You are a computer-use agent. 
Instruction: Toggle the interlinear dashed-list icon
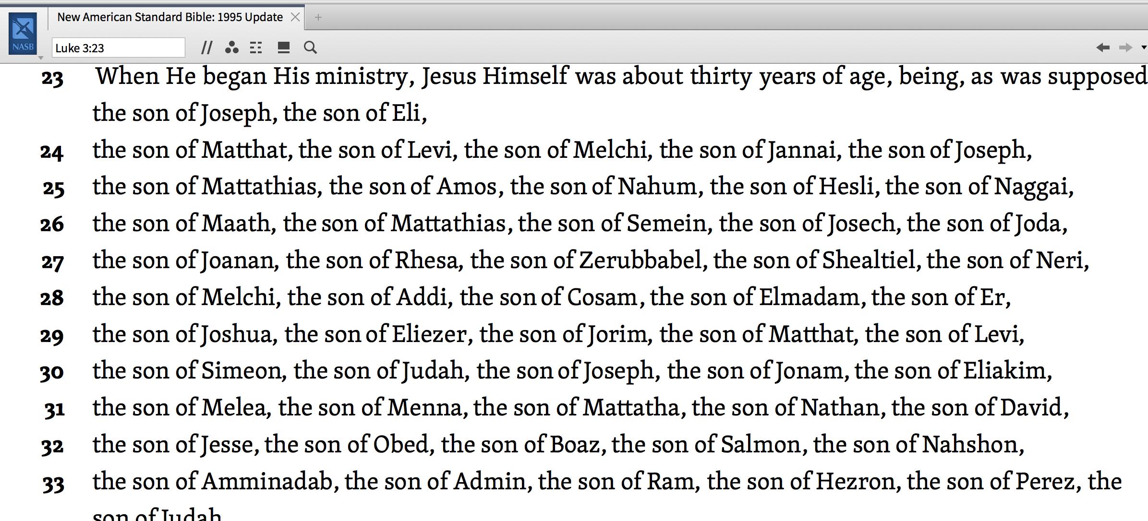[256, 47]
